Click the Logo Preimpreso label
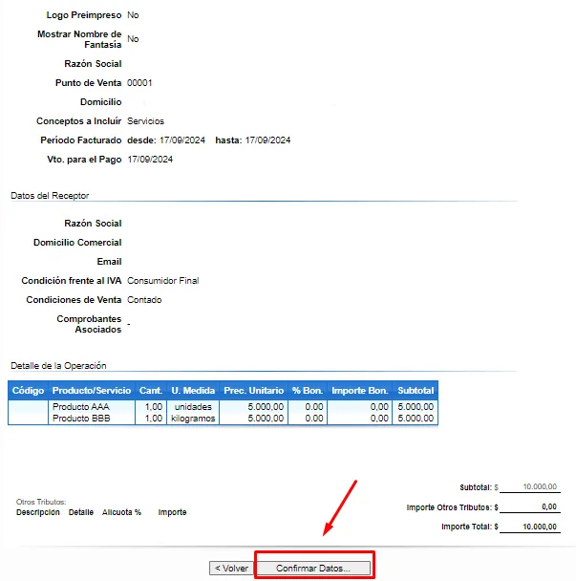This screenshot has width=576, height=581. (84, 15)
